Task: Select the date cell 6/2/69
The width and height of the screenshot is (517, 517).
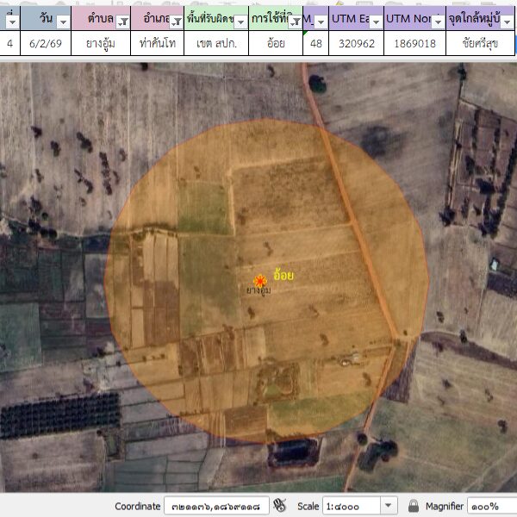Action: click(46, 43)
